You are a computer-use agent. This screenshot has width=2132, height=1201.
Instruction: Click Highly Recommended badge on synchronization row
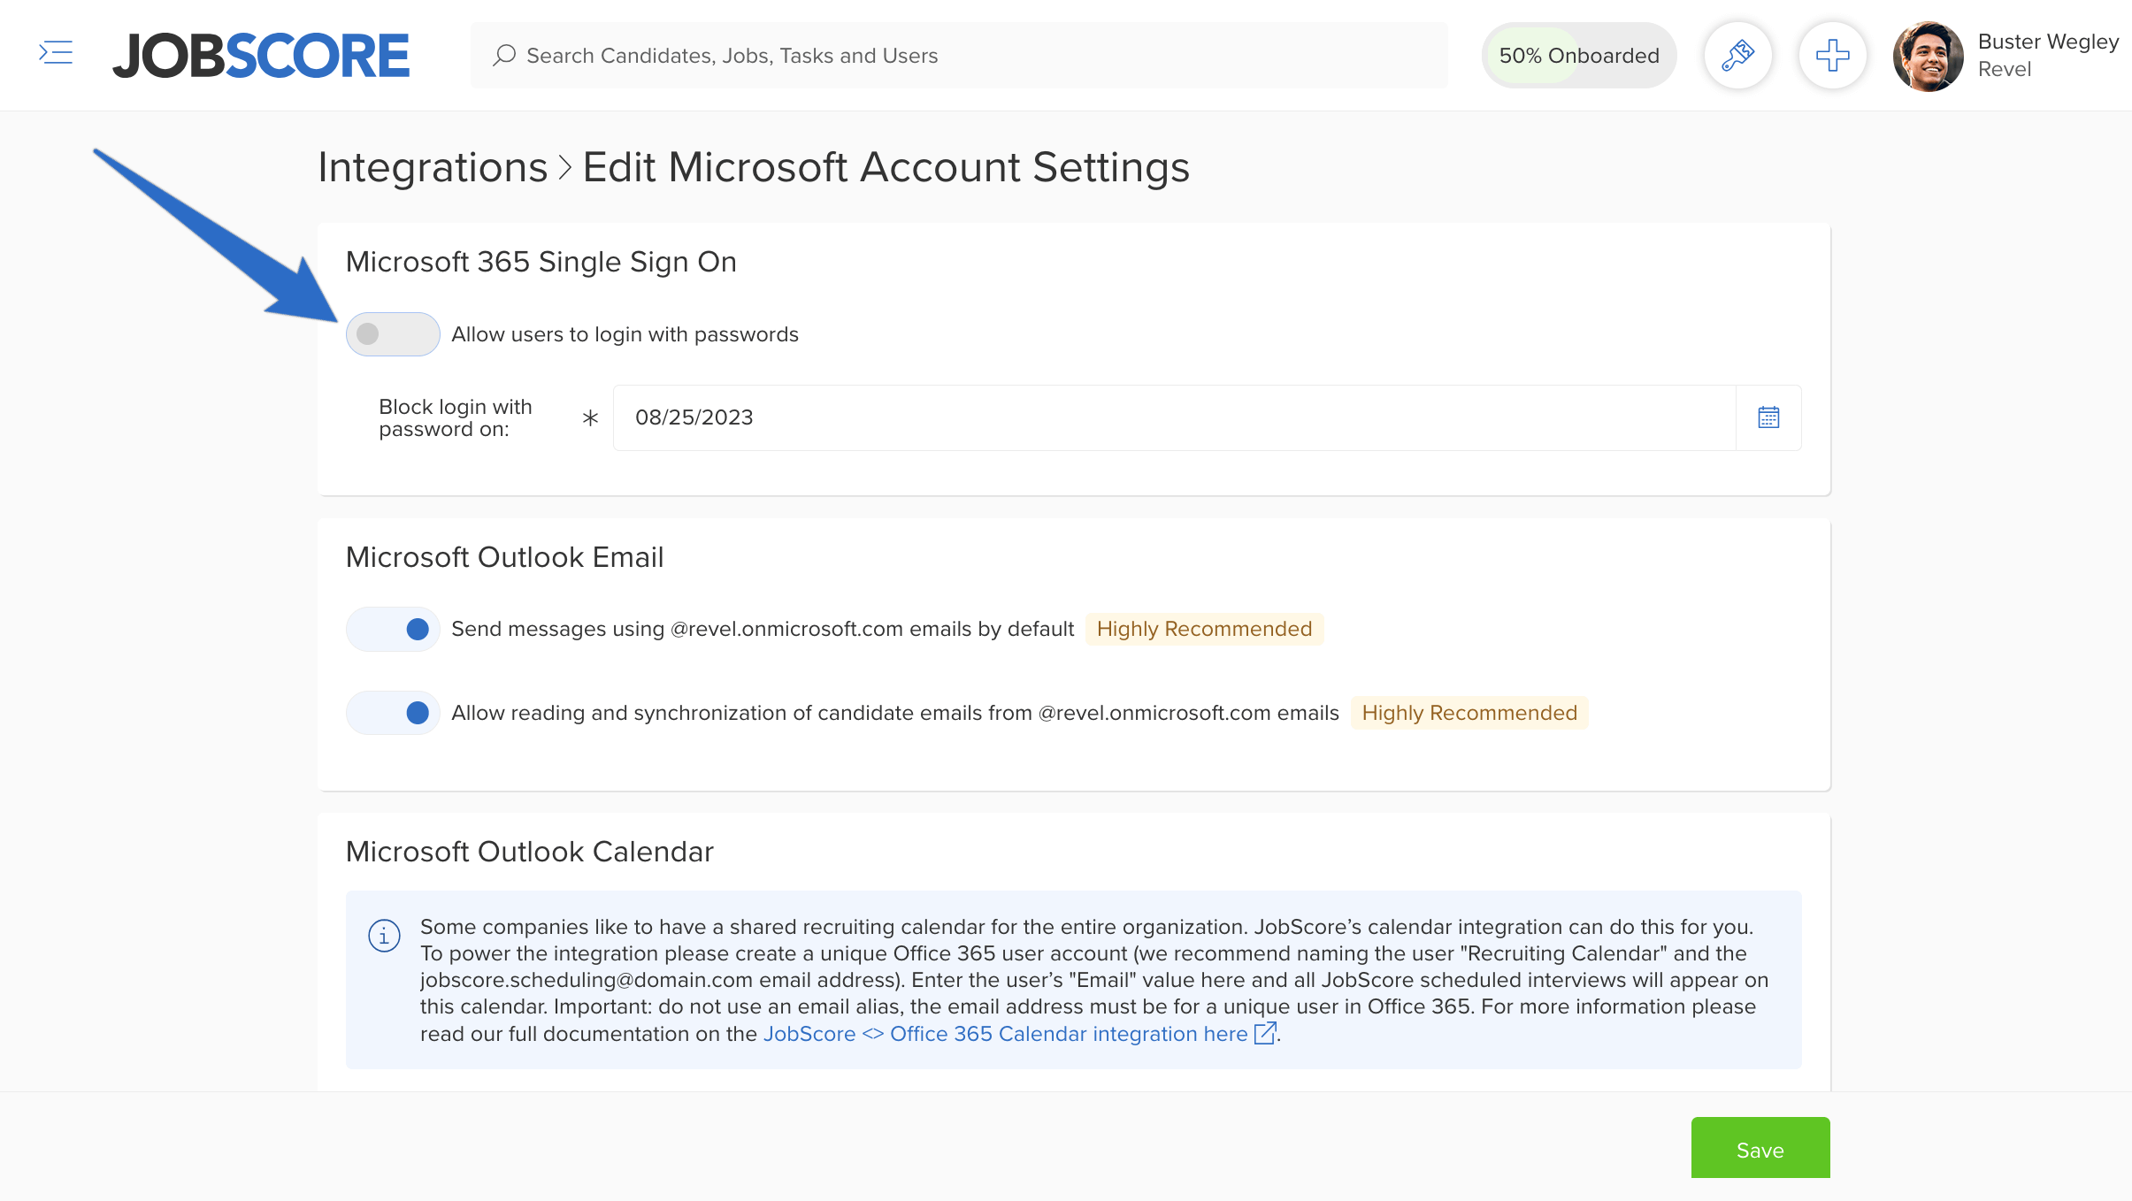[1469, 713]
